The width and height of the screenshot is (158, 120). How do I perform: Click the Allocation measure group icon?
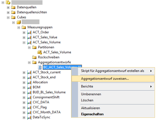tap(29, 82)
